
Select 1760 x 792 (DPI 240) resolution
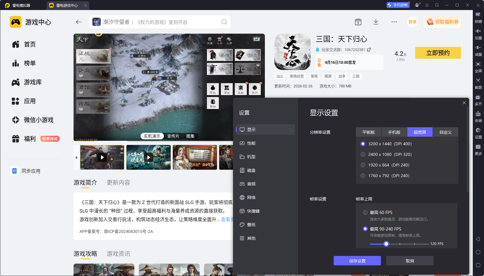click(363, 176)
